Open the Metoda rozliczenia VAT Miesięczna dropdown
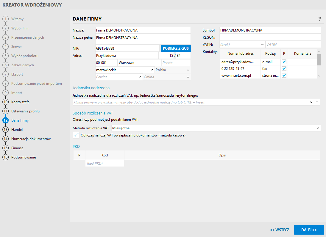Image resolution: width=326 pixels, height=237 pixels. [x=318, y=128]
